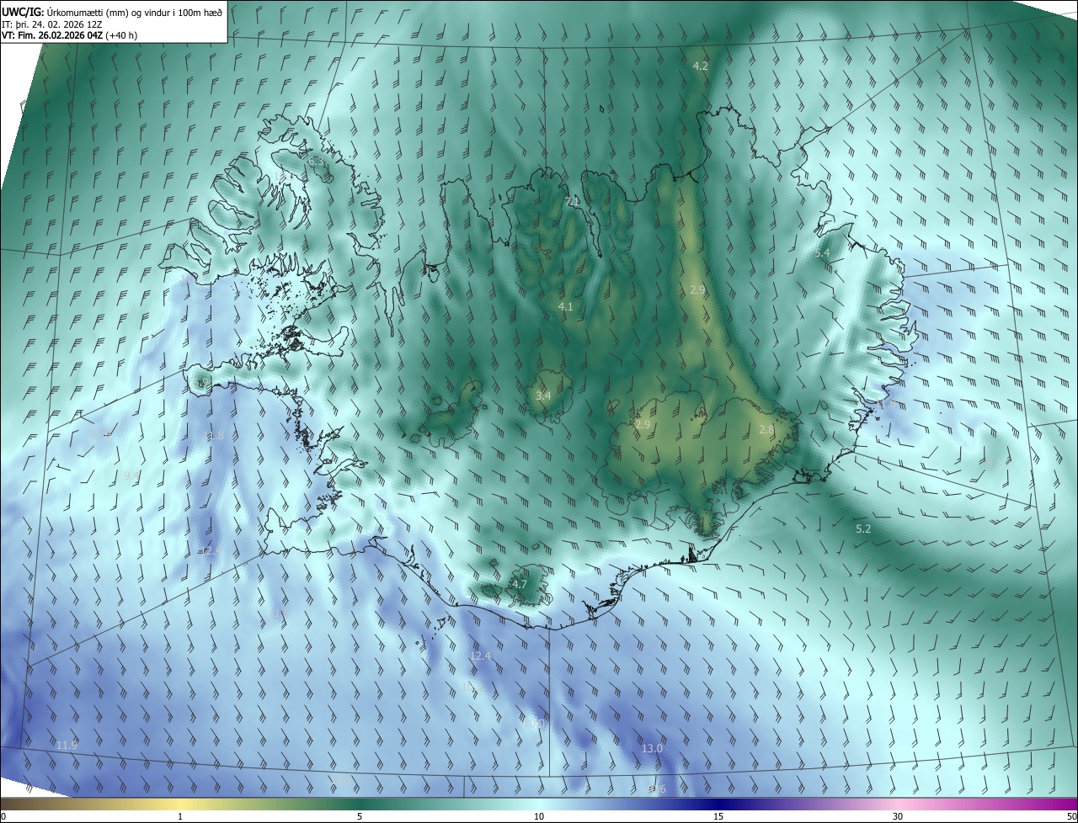Click the 50 tick label on the color scale
Viewport: 1078px width, 823px height.
click(1071, 816)
